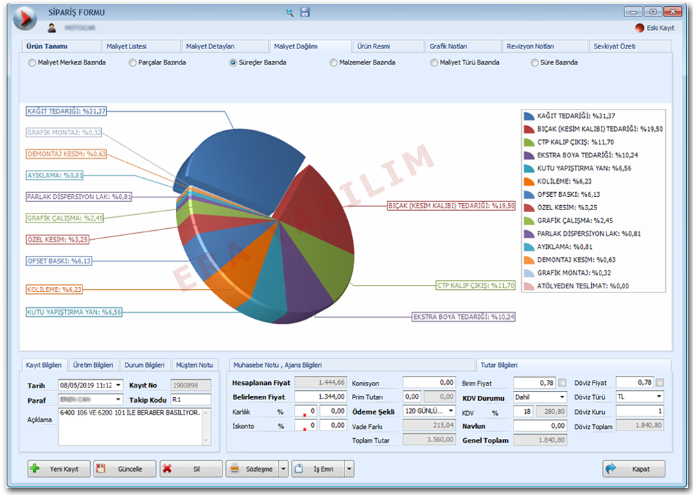Click the magnifier search icon in title bar
The image size is (693, 495).
click(290, 12)
